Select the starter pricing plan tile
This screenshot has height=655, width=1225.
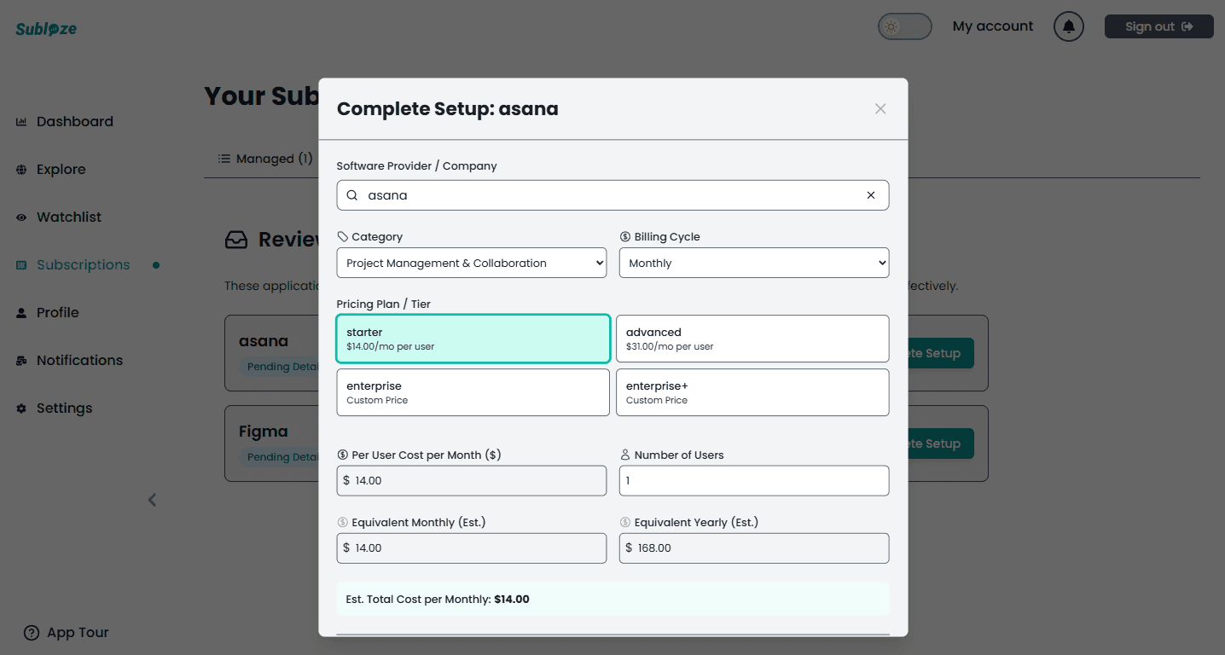[x=473, y=339]
